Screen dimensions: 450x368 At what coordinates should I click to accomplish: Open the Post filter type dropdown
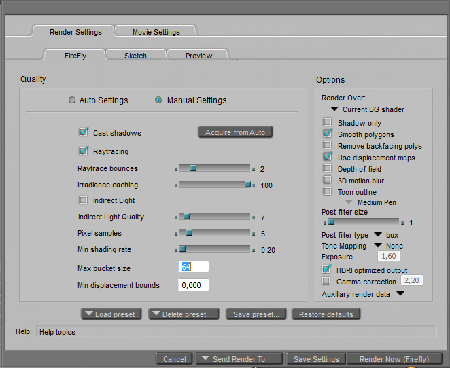click(x=378, y=234)
